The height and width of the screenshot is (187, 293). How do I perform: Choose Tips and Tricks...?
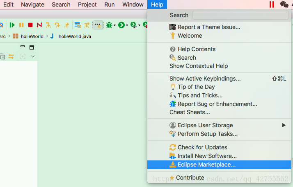[219, 95]
